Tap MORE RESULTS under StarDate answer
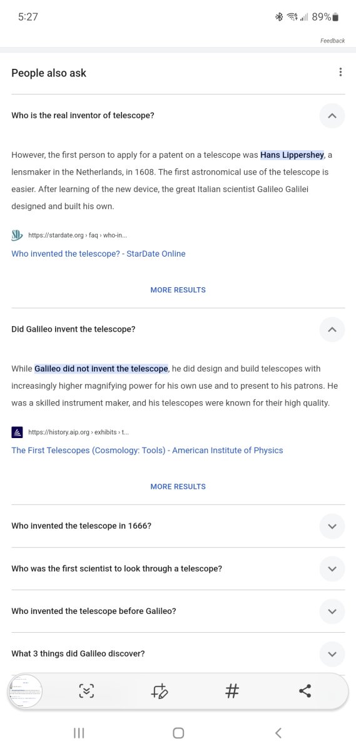Screen dimensions: 356x751 (x=178, y=290)
